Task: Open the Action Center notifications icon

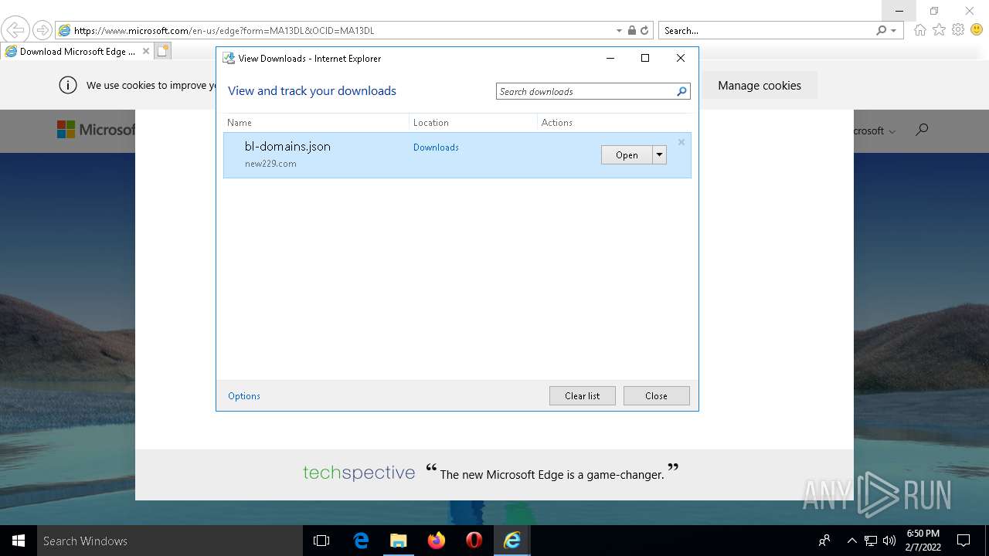Action: pos(964,541)
